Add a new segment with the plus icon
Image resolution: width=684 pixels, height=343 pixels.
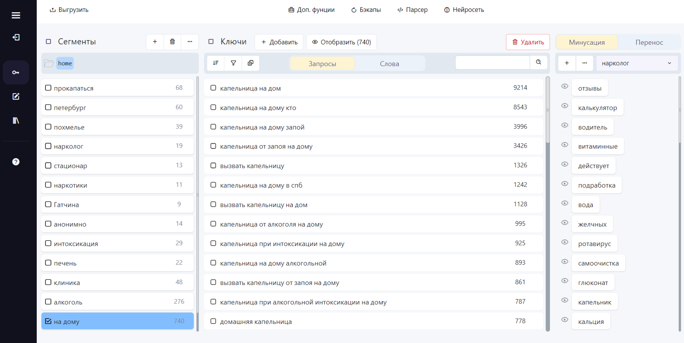[155, 42]
